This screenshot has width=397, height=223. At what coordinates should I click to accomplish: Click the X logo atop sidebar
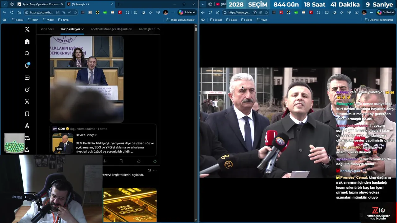(27, 29)
